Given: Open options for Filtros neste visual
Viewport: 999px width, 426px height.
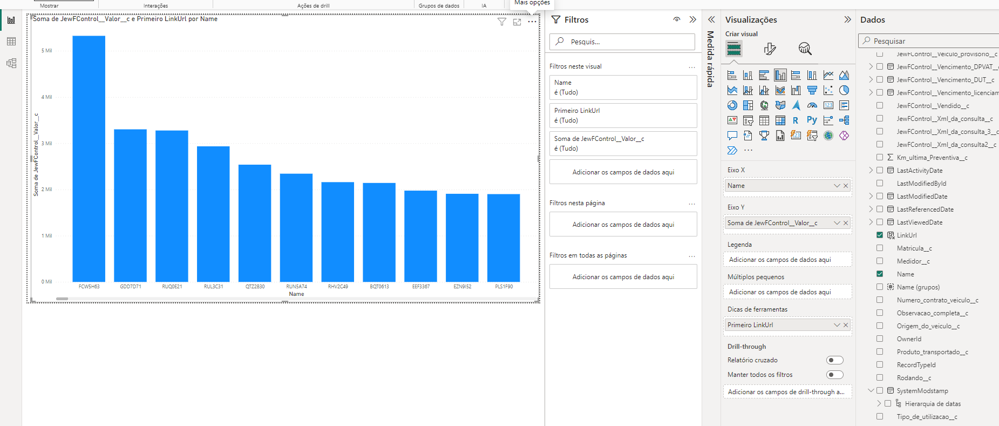Looking at the screenshot, I should [692, 67].
